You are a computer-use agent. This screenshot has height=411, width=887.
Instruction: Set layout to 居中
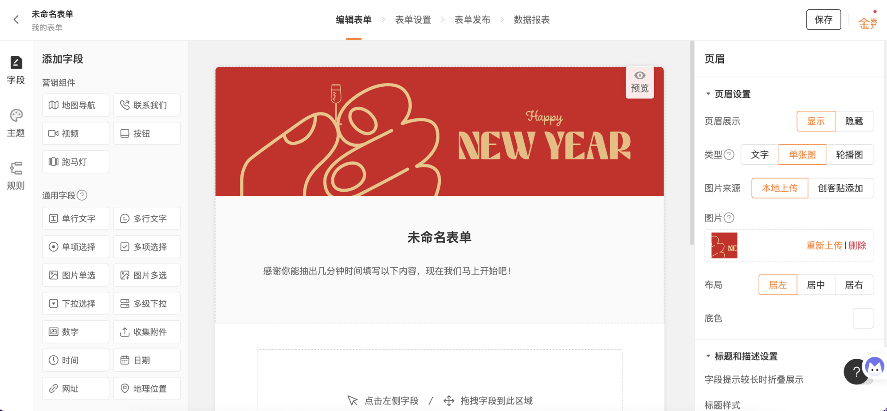click(x=816, y=285)
